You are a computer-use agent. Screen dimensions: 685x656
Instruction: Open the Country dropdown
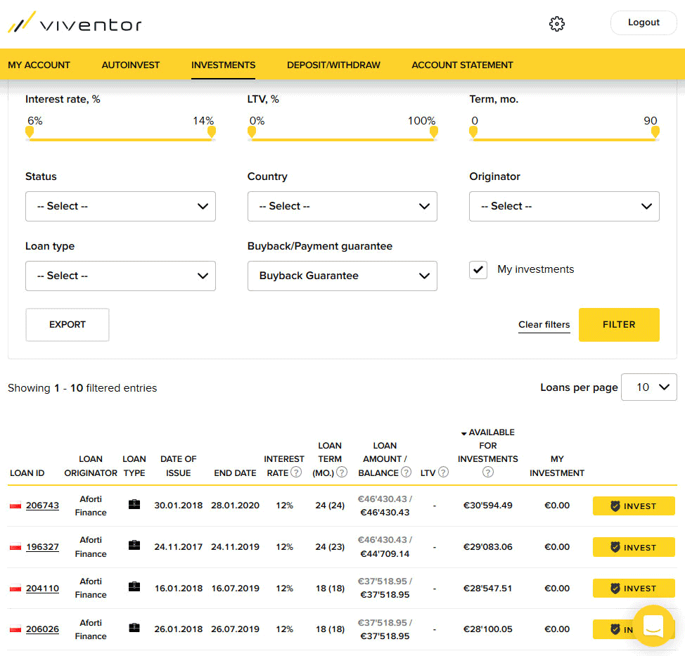tap(342, 206)
